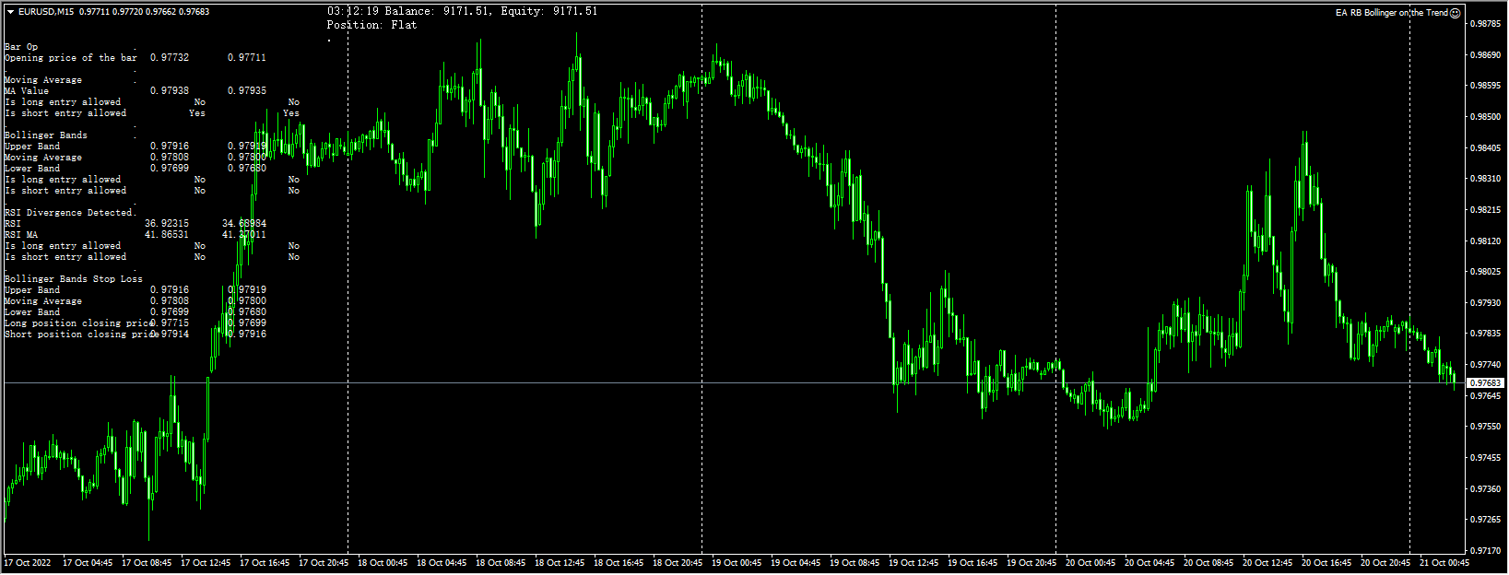Click the 0.97170 price scale label
The image size is (1509, 575).
coord(1484,551)
